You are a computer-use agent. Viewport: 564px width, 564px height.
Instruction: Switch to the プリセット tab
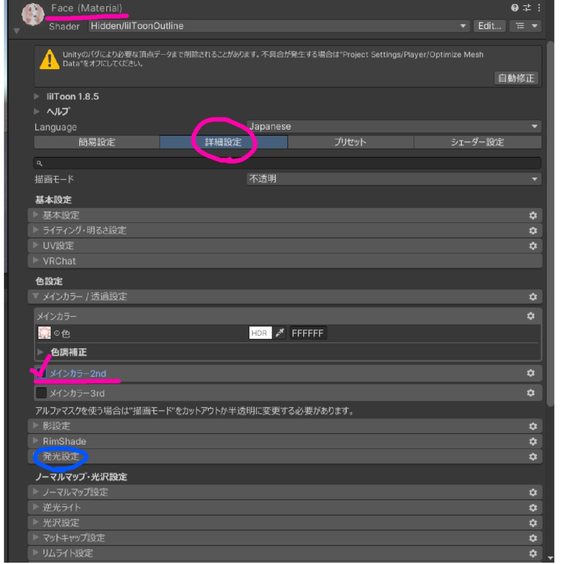[350, 142]
